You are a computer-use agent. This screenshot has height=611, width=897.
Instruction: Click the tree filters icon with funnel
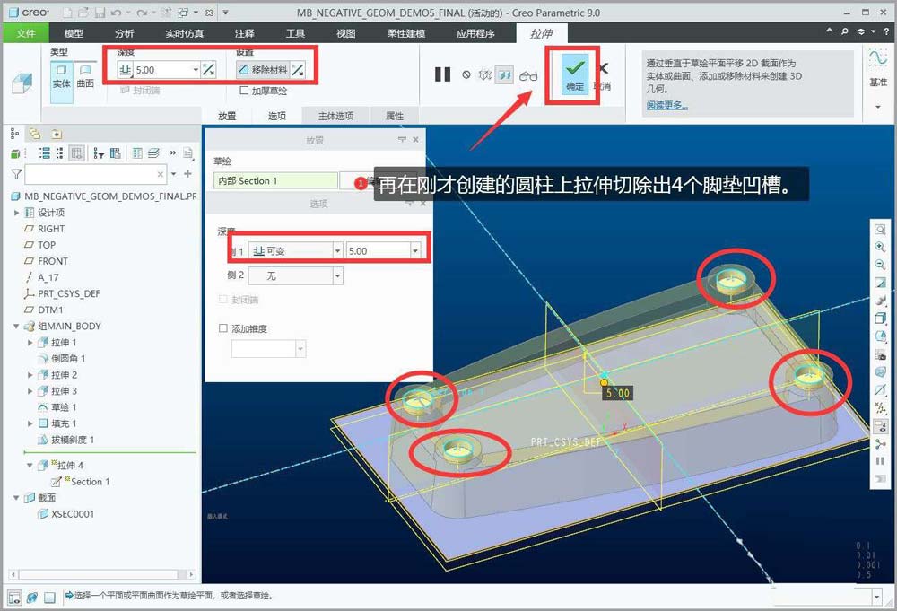[99, 153]
